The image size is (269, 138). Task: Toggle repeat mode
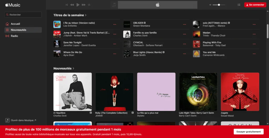coord(89,5)
